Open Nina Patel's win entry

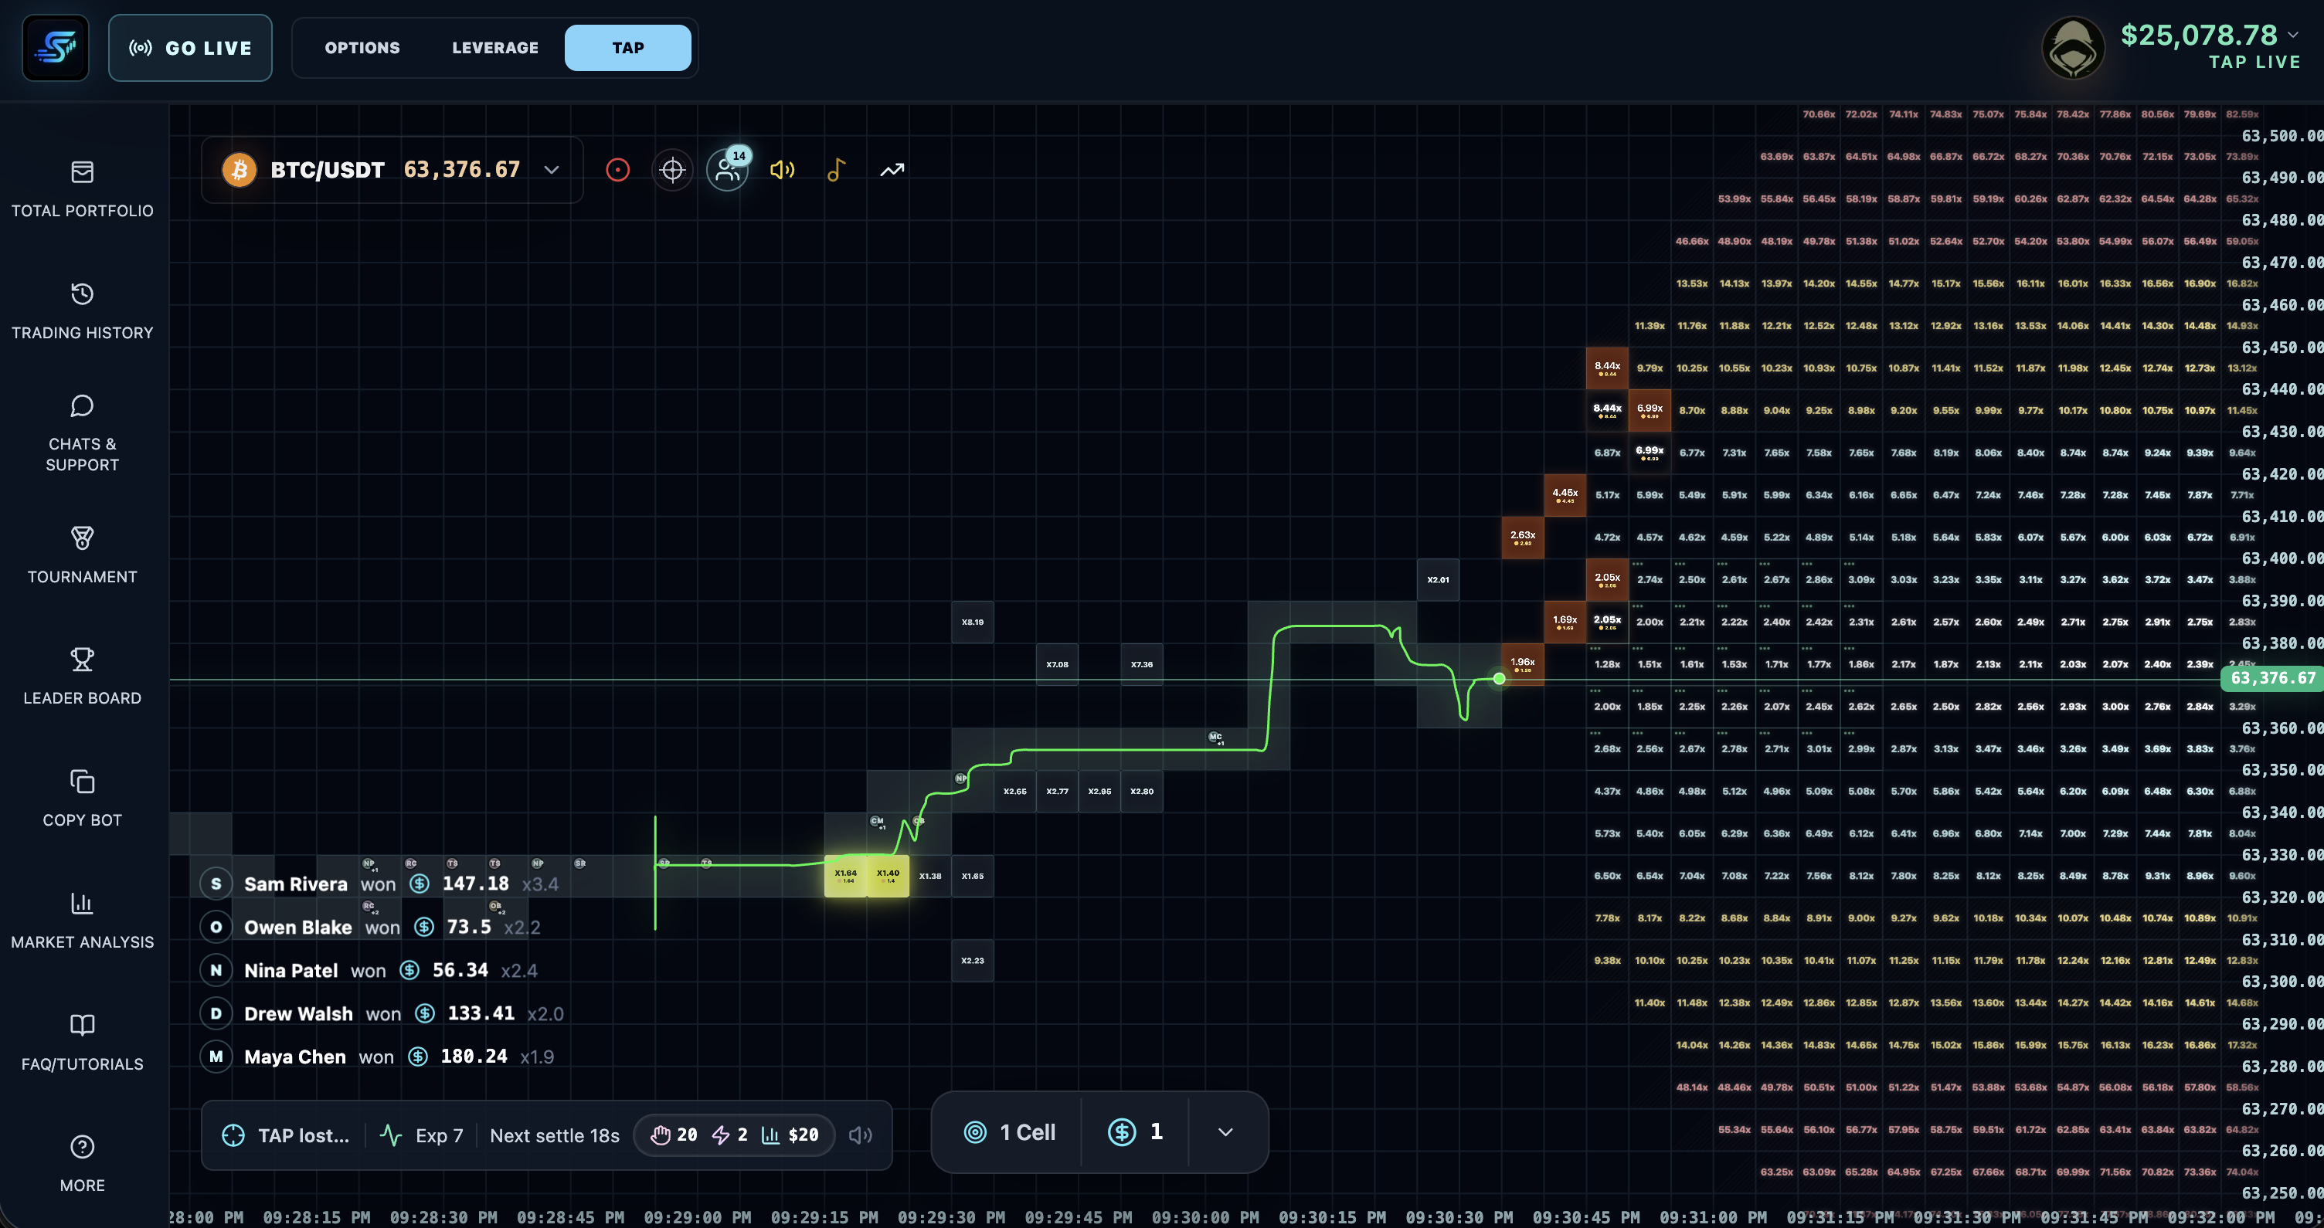tap(370, 970)
